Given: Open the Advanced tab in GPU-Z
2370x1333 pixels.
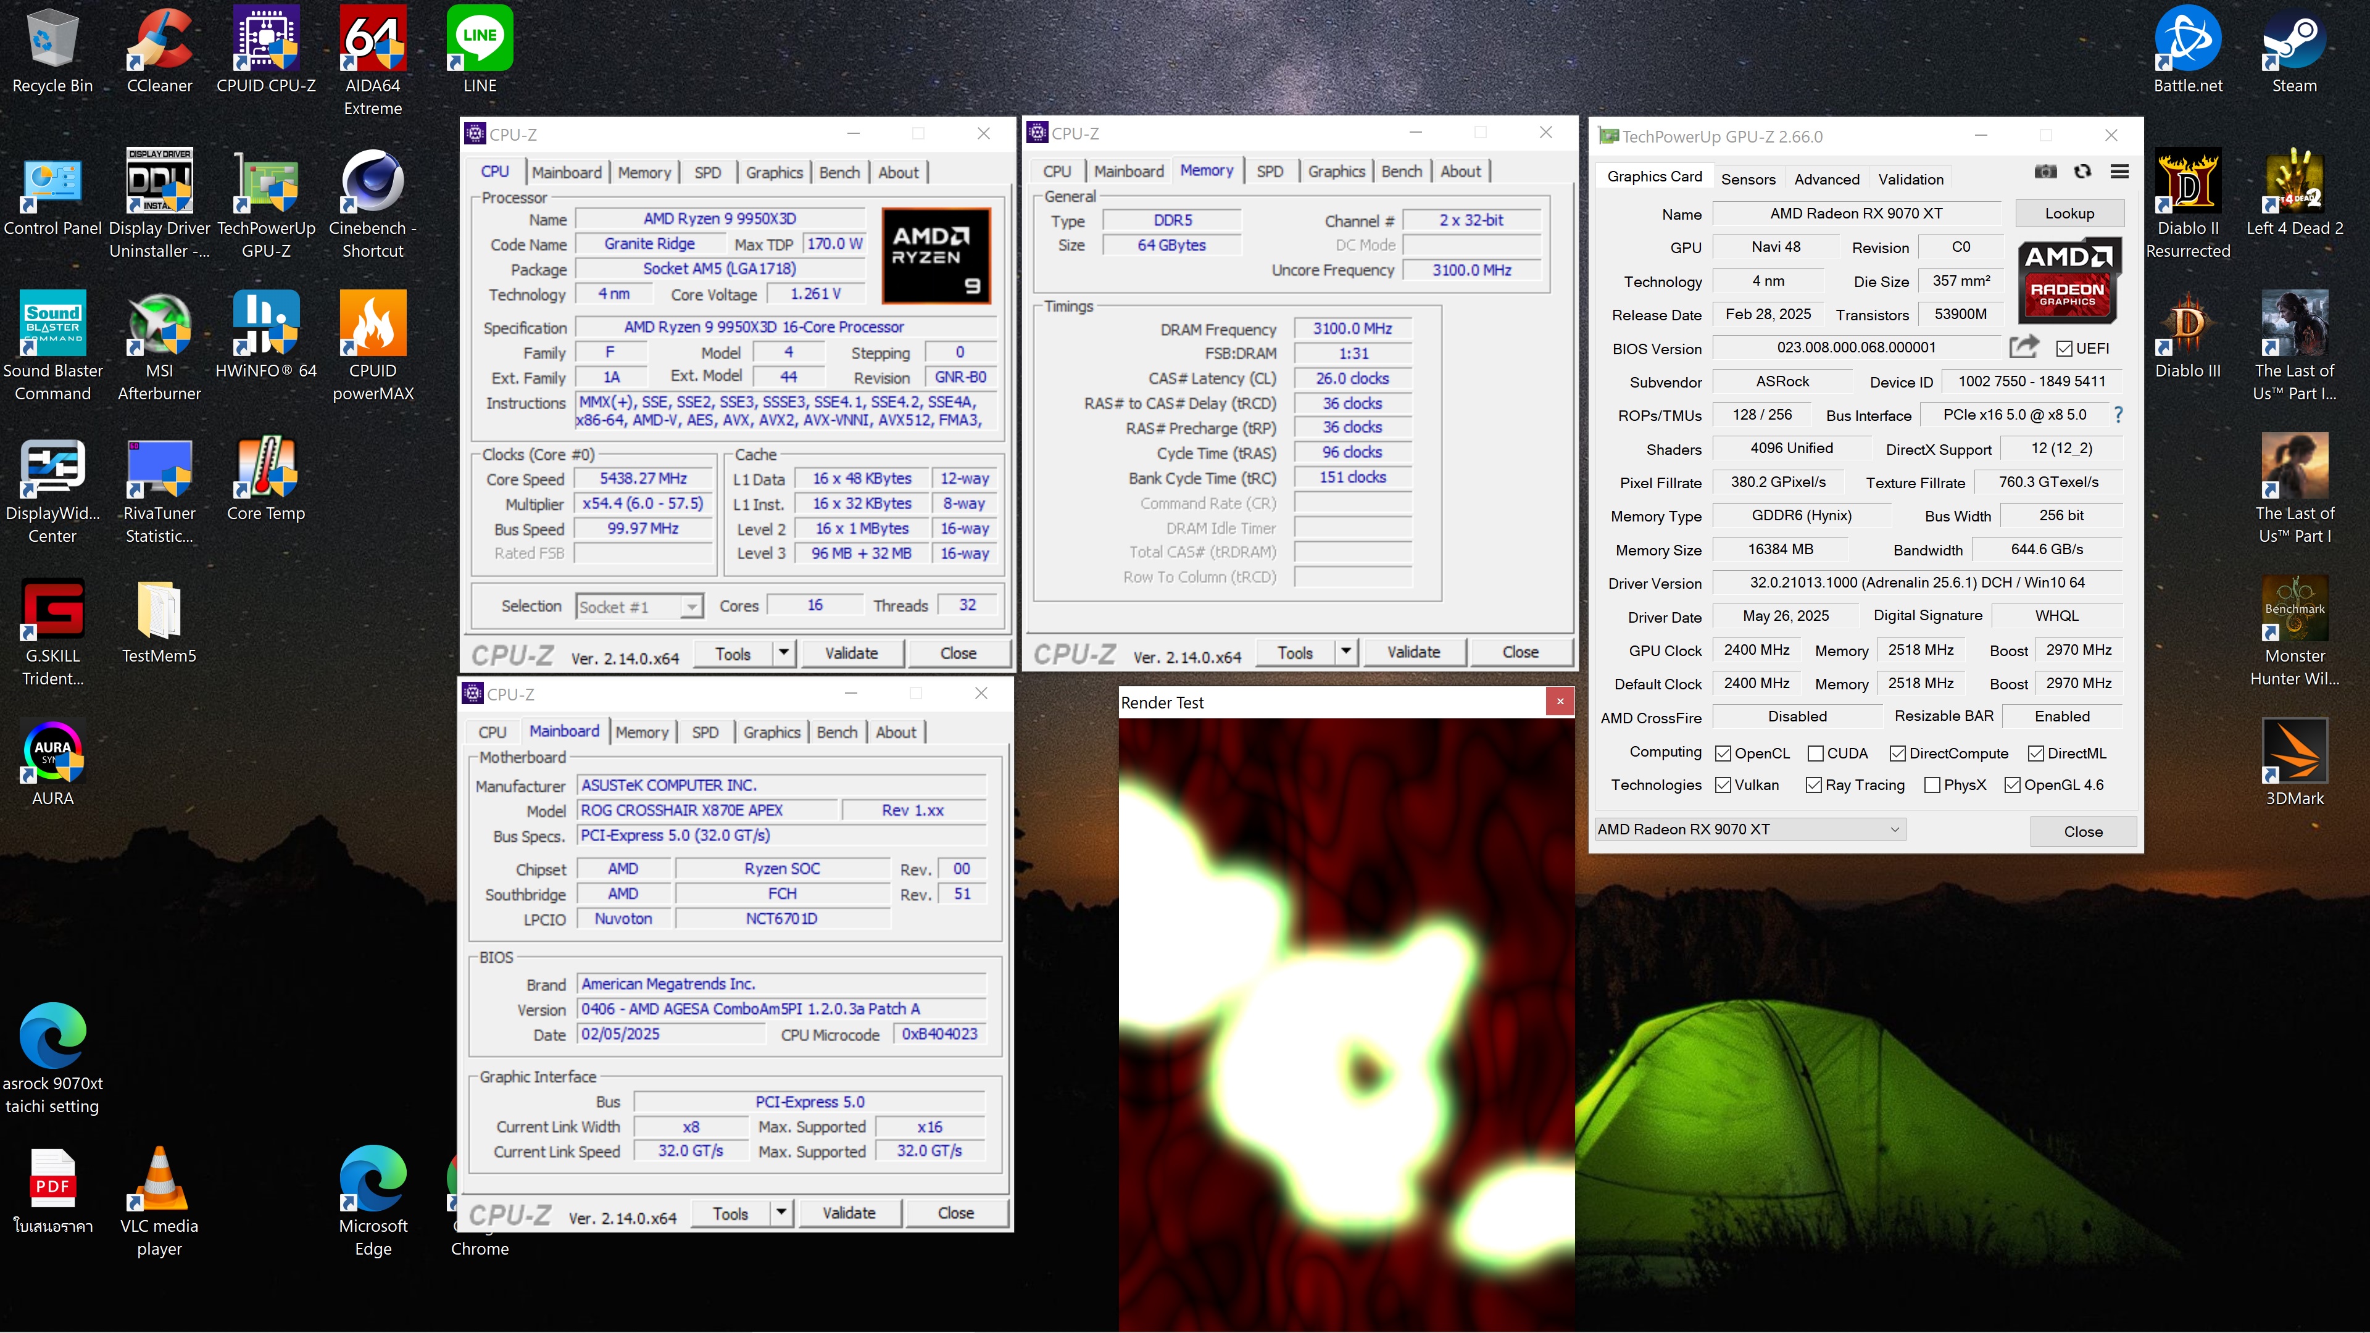Looking at the screenshot, I should click(x=1826, y=180).
